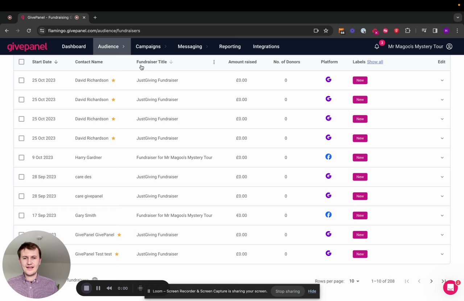Click the column options three-dots icon
The width and height of the screenshot is (464, 301).
pos(214,62)
